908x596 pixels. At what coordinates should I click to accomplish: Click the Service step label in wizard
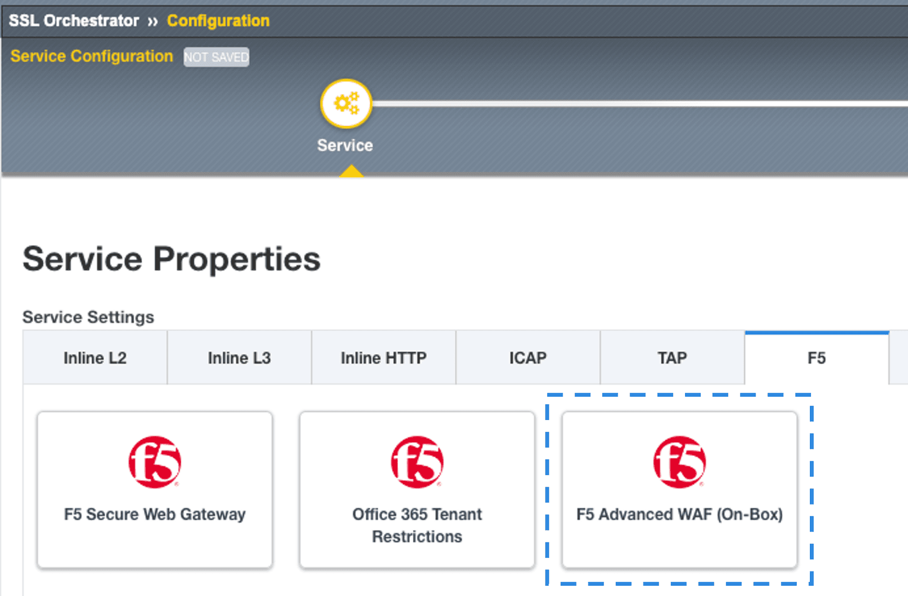click(x=345, y=145)
